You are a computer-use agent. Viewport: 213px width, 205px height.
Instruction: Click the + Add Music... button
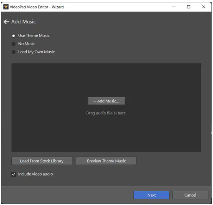(106, 101)
